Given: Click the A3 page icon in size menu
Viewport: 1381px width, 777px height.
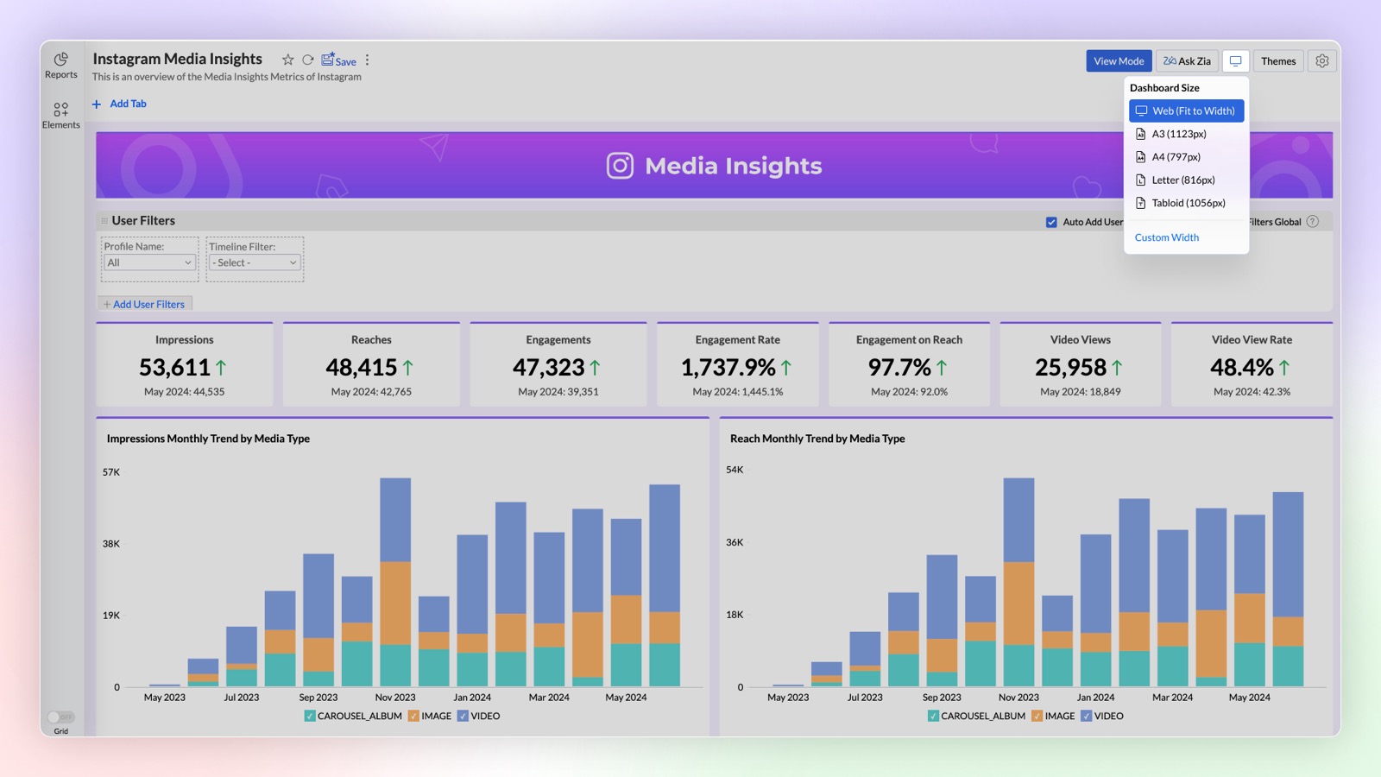Looking at the screenshot, I should coord(1140,134).
